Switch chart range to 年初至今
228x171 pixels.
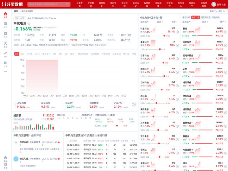pyautogui.click(x=46, y=54)
